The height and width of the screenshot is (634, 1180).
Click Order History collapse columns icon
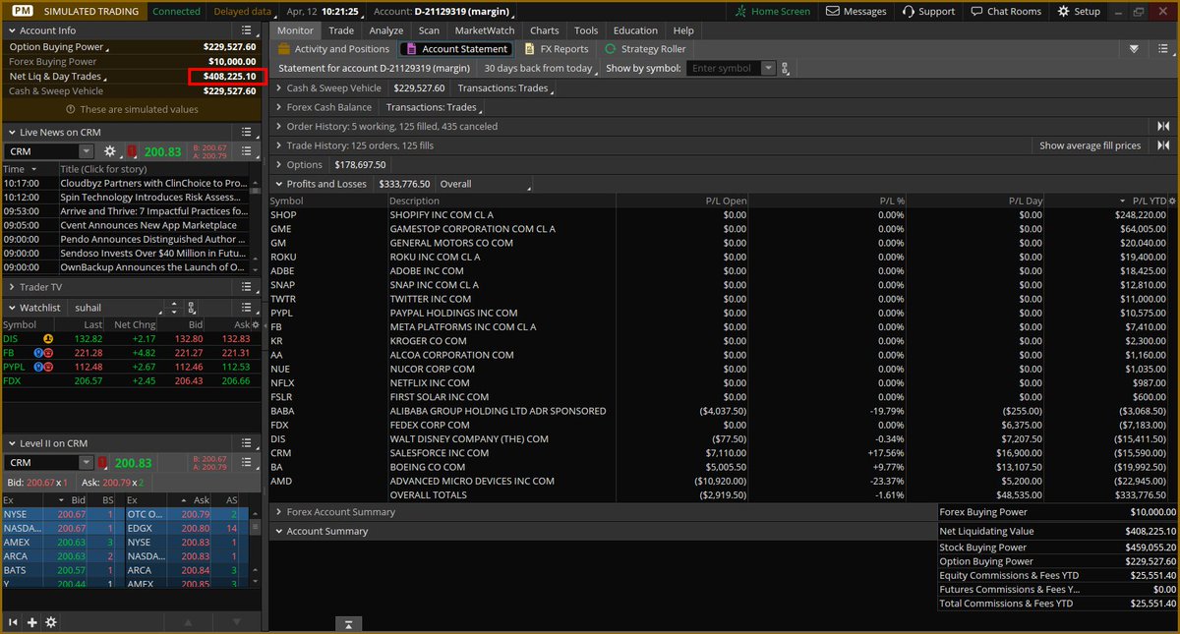[1163, 127]
